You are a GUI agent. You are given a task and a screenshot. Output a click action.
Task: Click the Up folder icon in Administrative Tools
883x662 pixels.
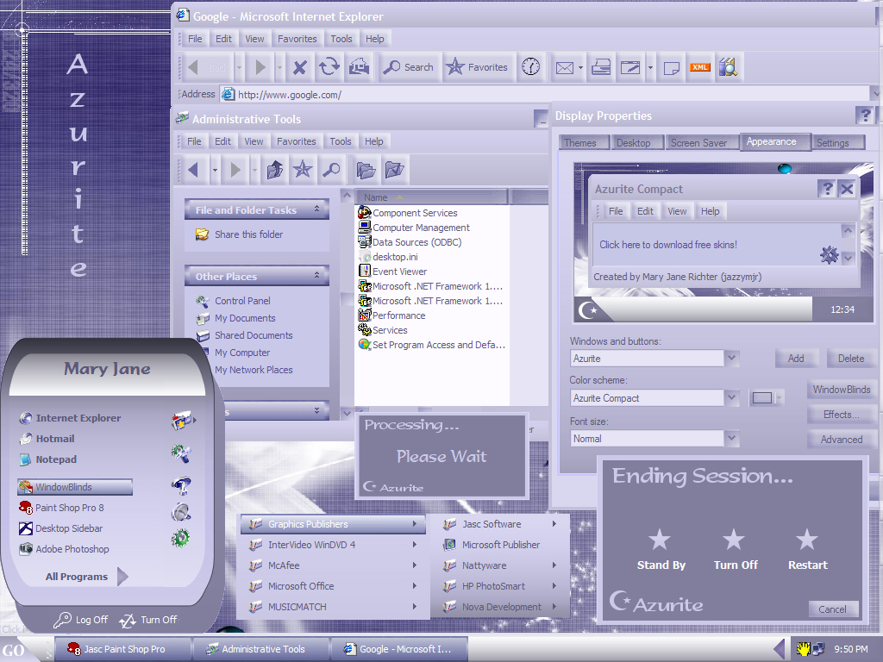click(x=275, y=170)
